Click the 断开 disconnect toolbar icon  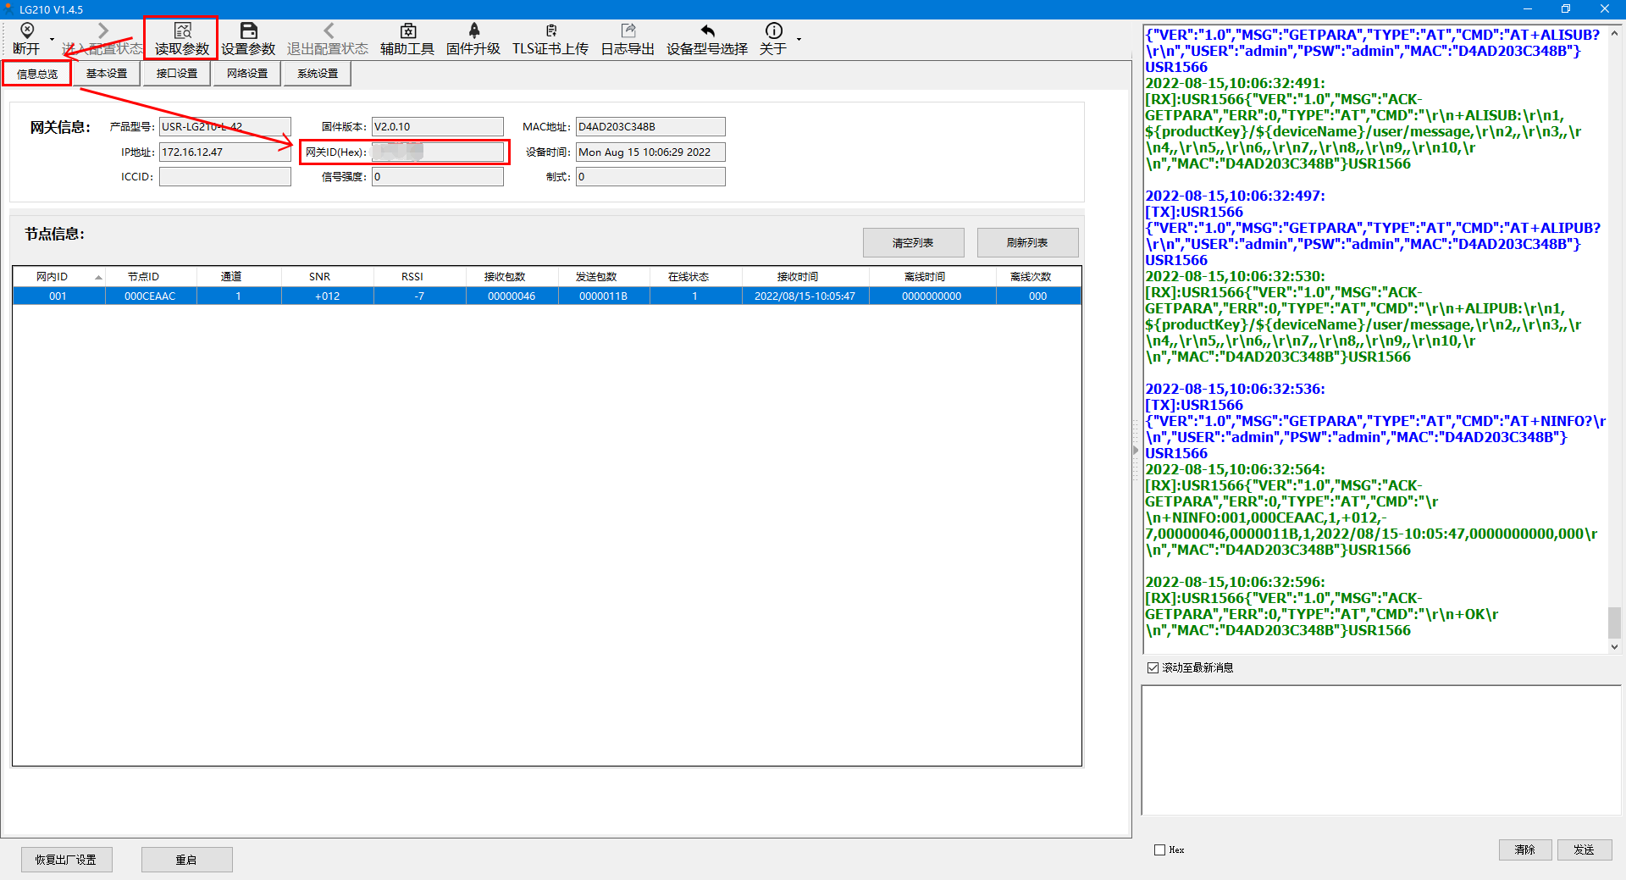point(26,32)
